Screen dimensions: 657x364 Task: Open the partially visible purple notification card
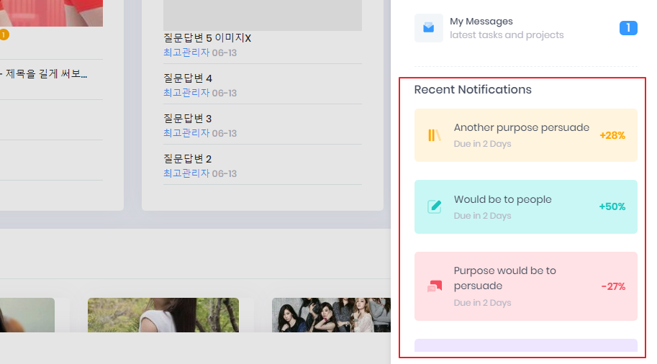coord(526,345)
